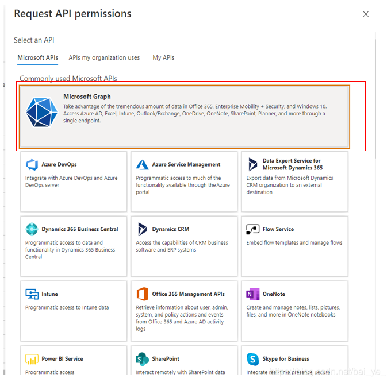Viewport: 391px width, 382px height.
Task: Click 'Integrate with Azure DevOps' description
Action: (x=71, y=182)
